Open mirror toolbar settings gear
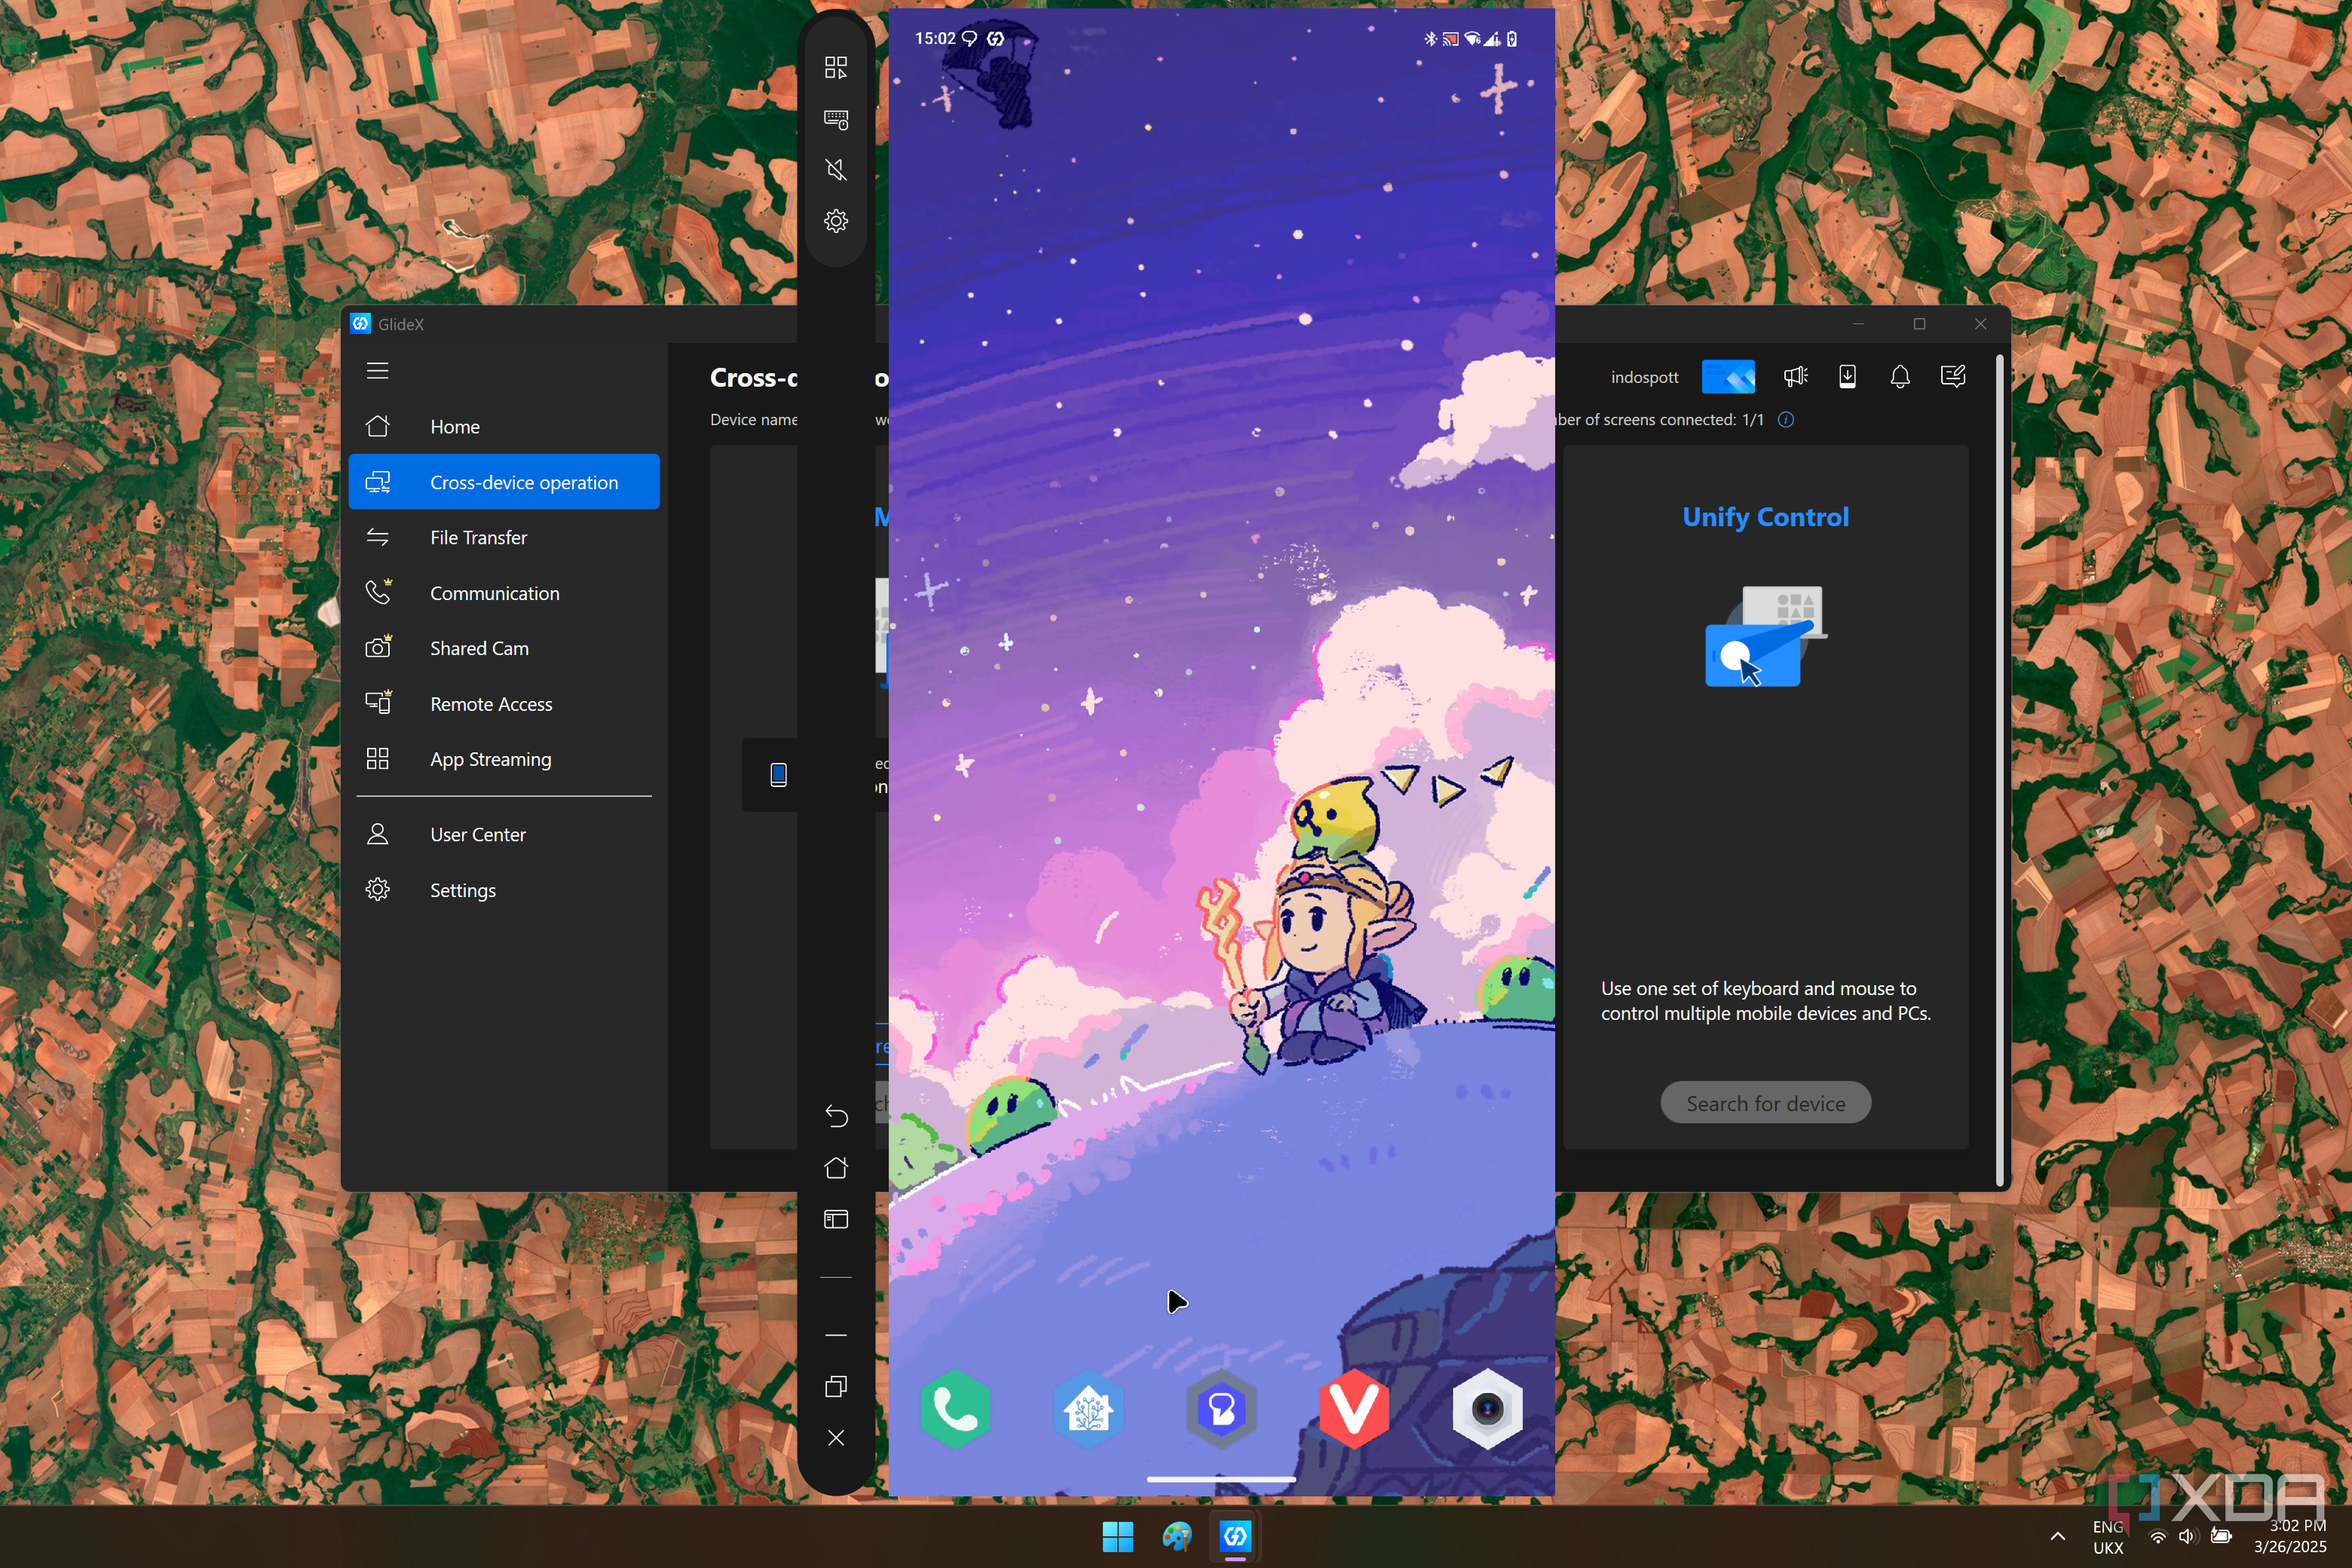The image size is (2352, 1568). click(836, 221)
